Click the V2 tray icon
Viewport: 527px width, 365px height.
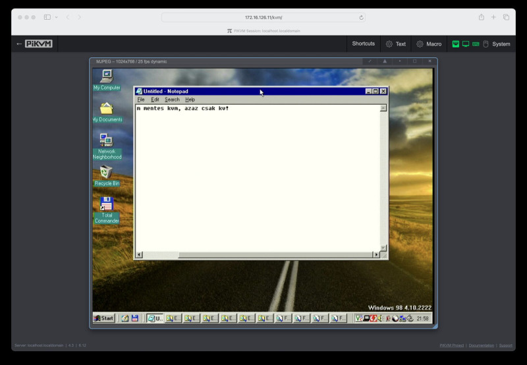tap(359, 318)
